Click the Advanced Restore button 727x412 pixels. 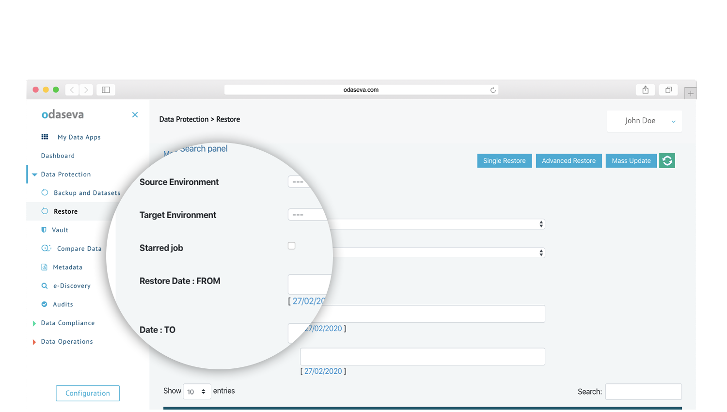[569, 161]
